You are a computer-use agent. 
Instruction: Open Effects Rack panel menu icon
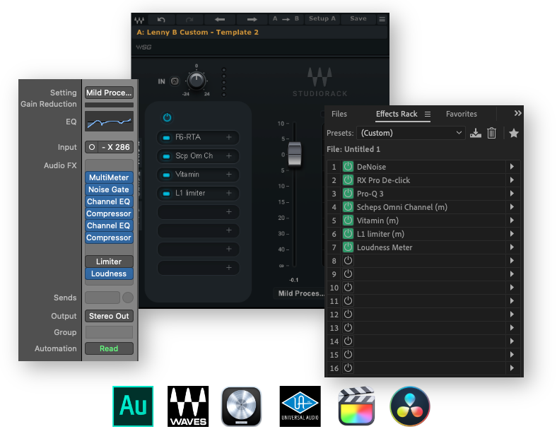(x=428, y=114)
